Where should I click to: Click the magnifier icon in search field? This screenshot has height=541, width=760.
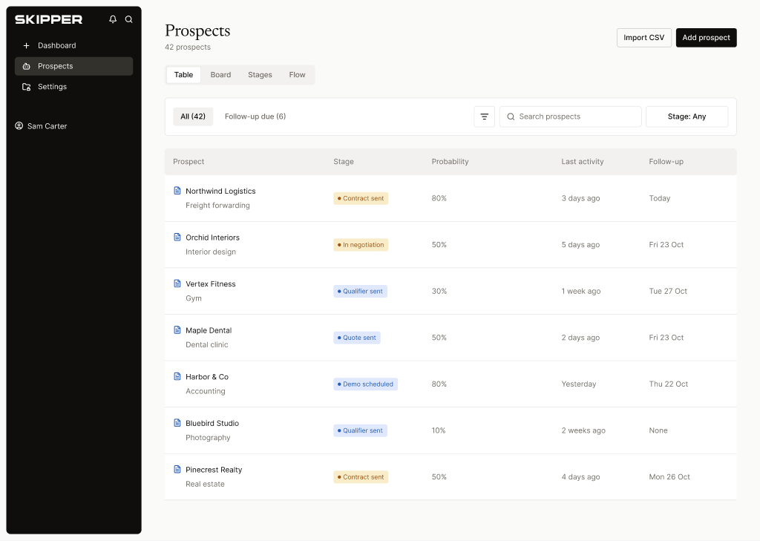pyautogui.click(x=511, y=117)
